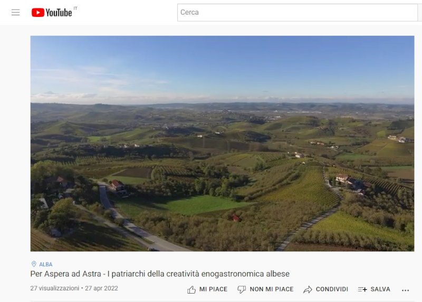The height and width of the screenshot is (302, 422).
Task: Click the share arrow icon
Action: pyautogui.click(x=308, y=289)
